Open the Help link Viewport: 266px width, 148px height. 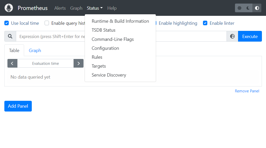[112, 8]
